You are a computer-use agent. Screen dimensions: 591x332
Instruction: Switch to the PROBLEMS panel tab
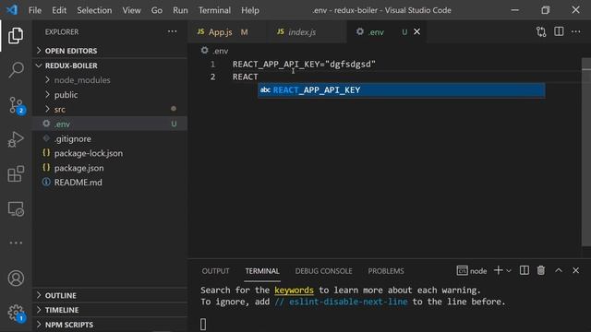pyautogui.click(x=386, y=271)
